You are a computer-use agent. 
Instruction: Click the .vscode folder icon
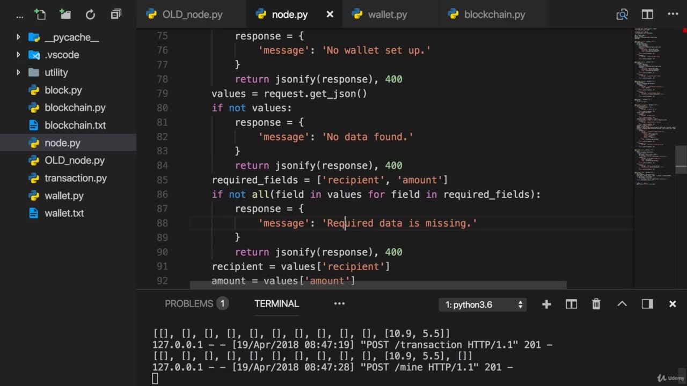(34, 55)
